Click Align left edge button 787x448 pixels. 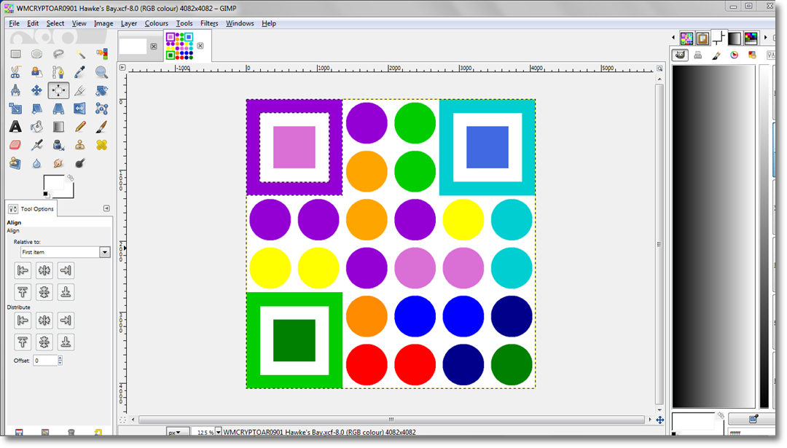[x=23, y=270]
